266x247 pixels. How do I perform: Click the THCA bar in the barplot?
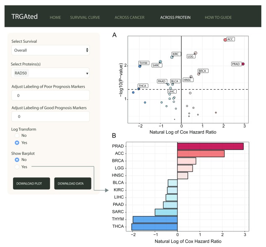click(x=154, y=227)
